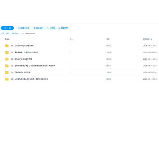
Task: Sort by the 类型 column header
Action: point(108,39)
